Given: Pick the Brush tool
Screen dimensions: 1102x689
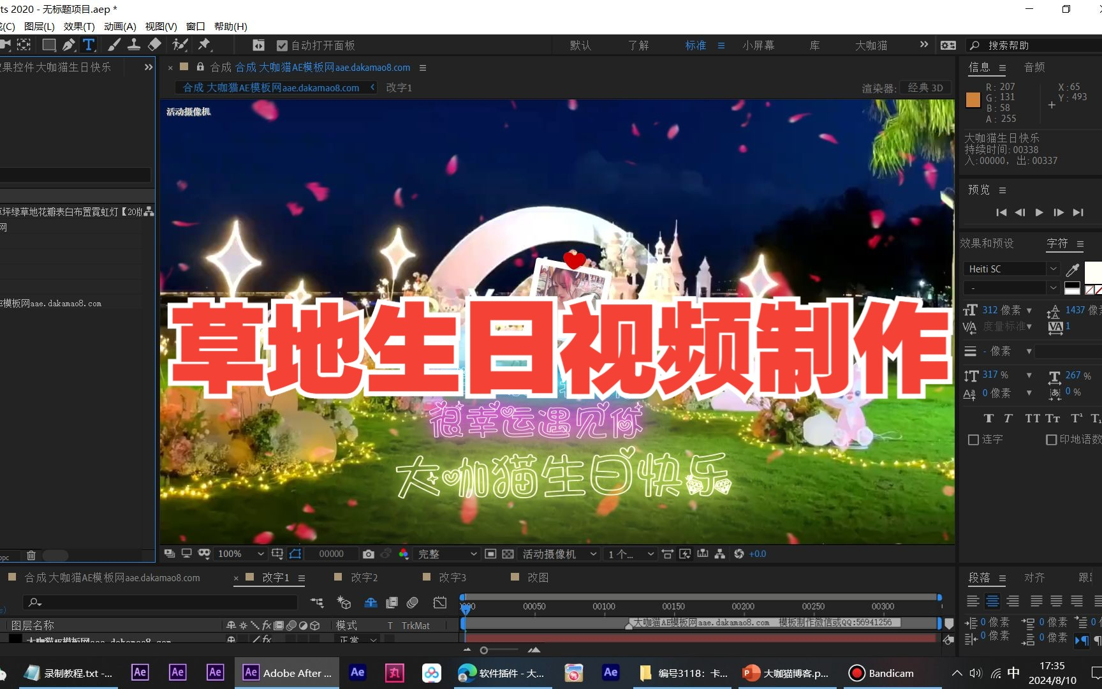Looking at the screenshot, I should [114, 45].
